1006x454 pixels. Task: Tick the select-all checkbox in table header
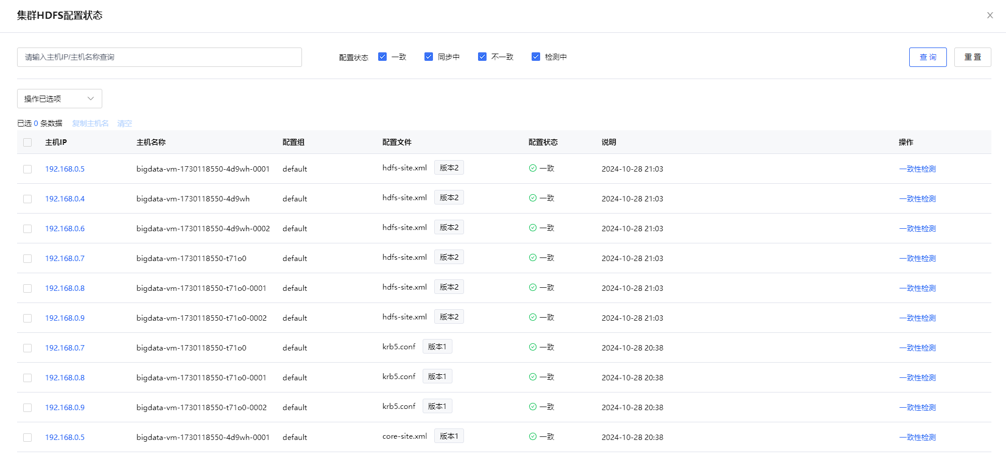[x=27, y=142]
